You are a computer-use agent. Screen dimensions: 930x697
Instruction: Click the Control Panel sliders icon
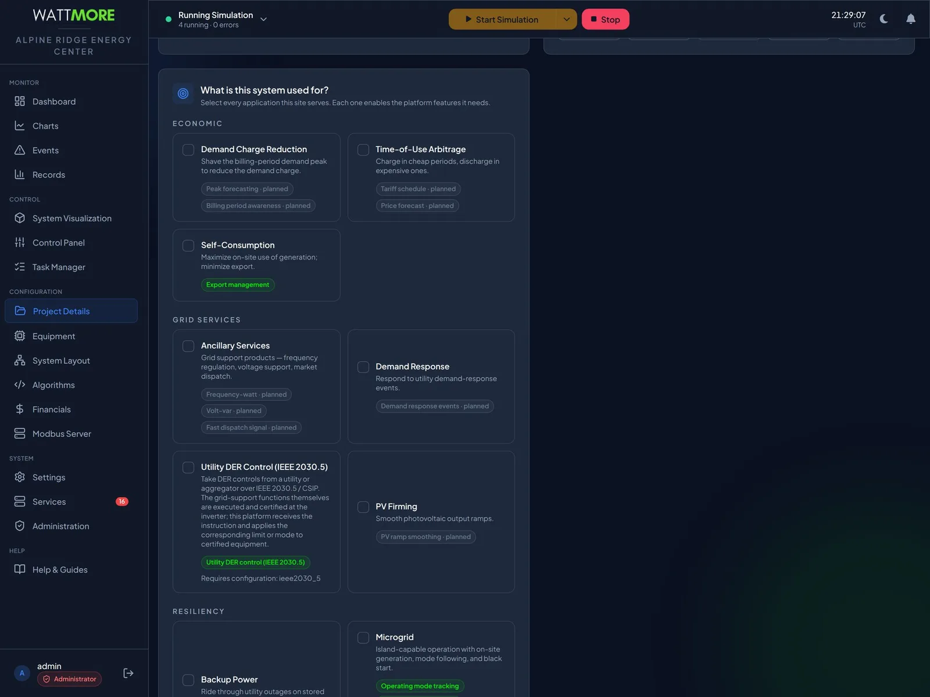click(20, 243)
